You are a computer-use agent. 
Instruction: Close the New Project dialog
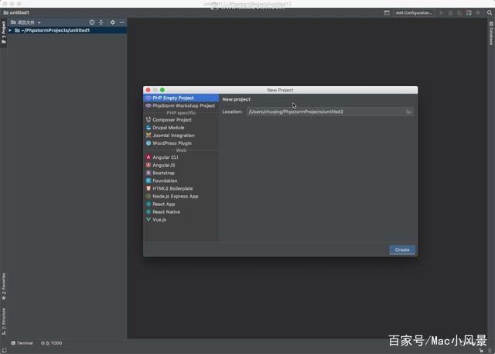(148, 90)
